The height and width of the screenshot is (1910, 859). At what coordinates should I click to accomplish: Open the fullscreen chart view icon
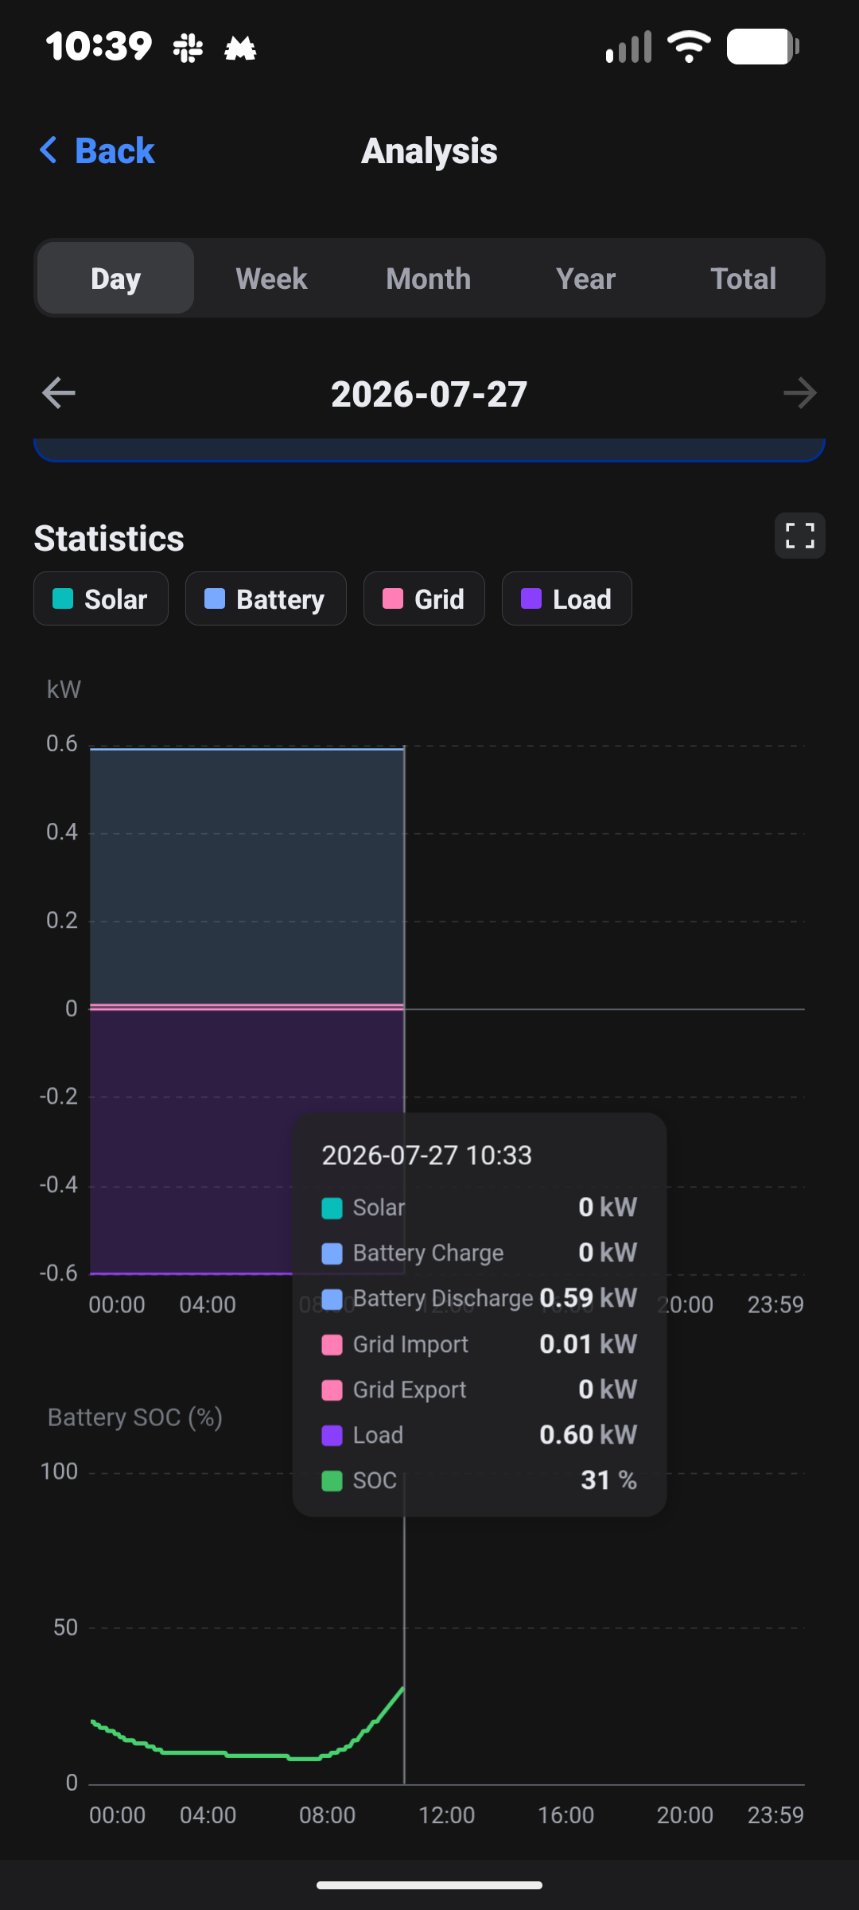click(x=800, y=536)
